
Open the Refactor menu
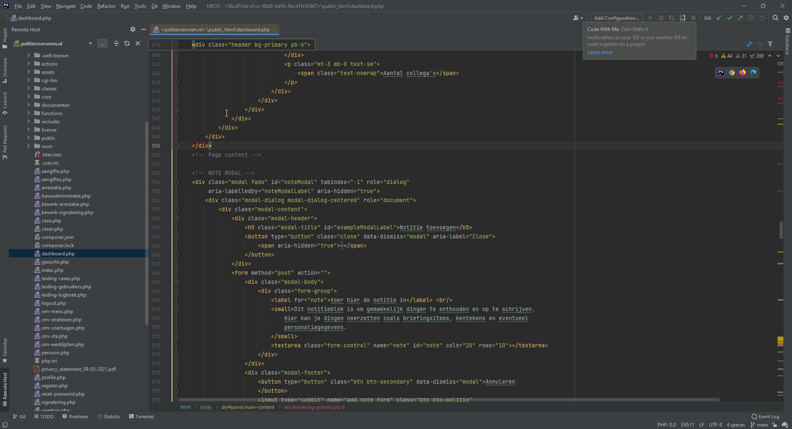pos(106,6)
